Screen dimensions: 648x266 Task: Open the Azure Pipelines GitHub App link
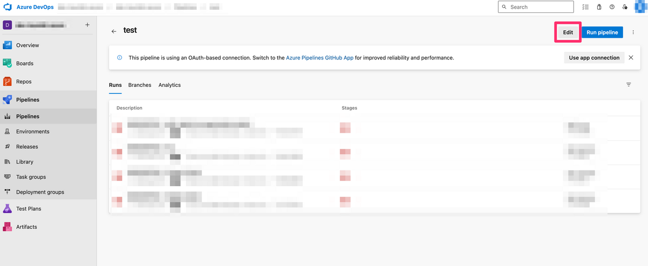coord(320,58)
